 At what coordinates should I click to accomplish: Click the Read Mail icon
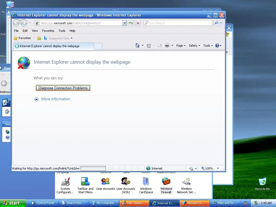point(160,46)
